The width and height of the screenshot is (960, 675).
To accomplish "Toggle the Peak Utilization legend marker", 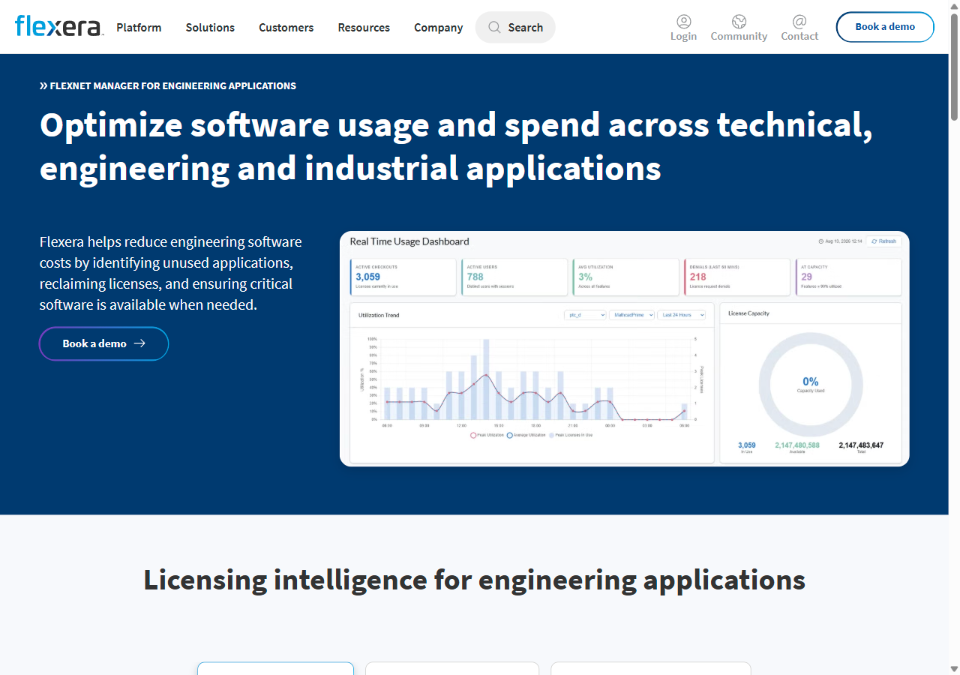I will pos(473,435).
